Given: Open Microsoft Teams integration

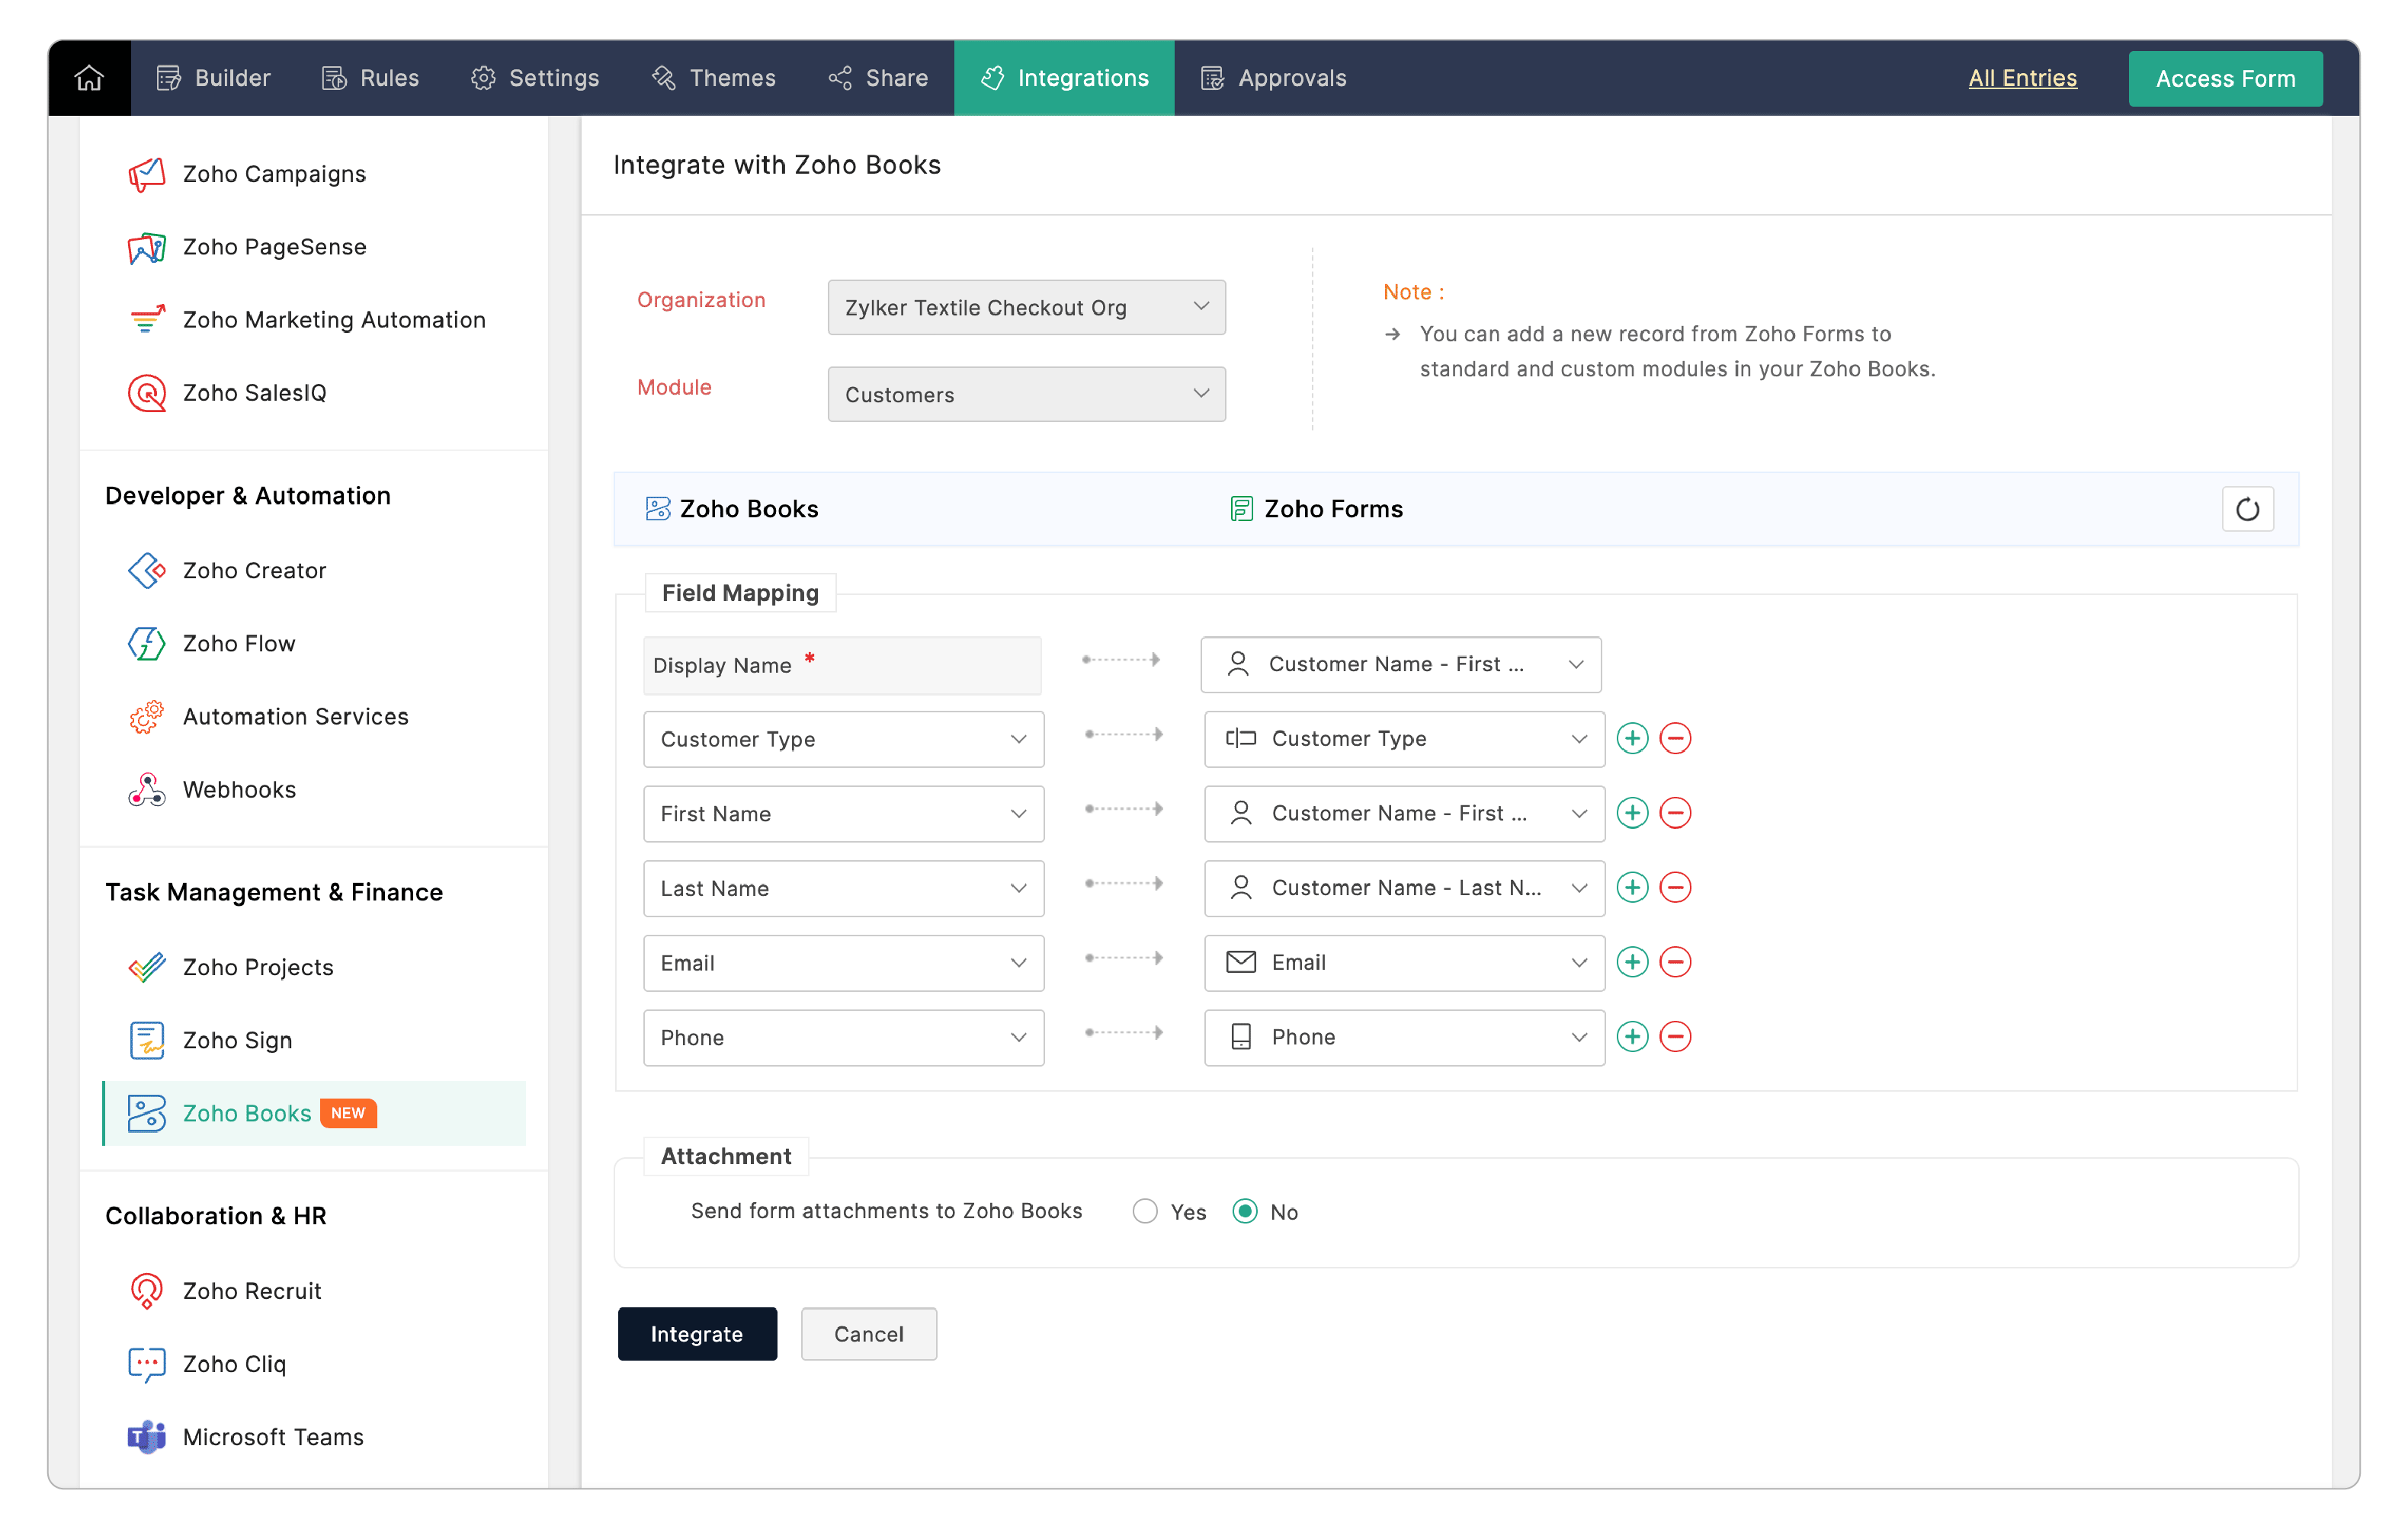Looking at the screenshot, I should point(273,1436).
